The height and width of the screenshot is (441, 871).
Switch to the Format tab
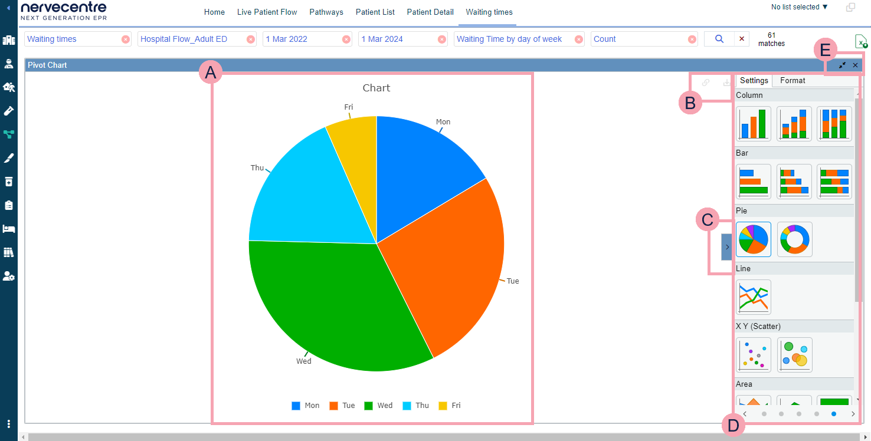click(x=792, y=81)
